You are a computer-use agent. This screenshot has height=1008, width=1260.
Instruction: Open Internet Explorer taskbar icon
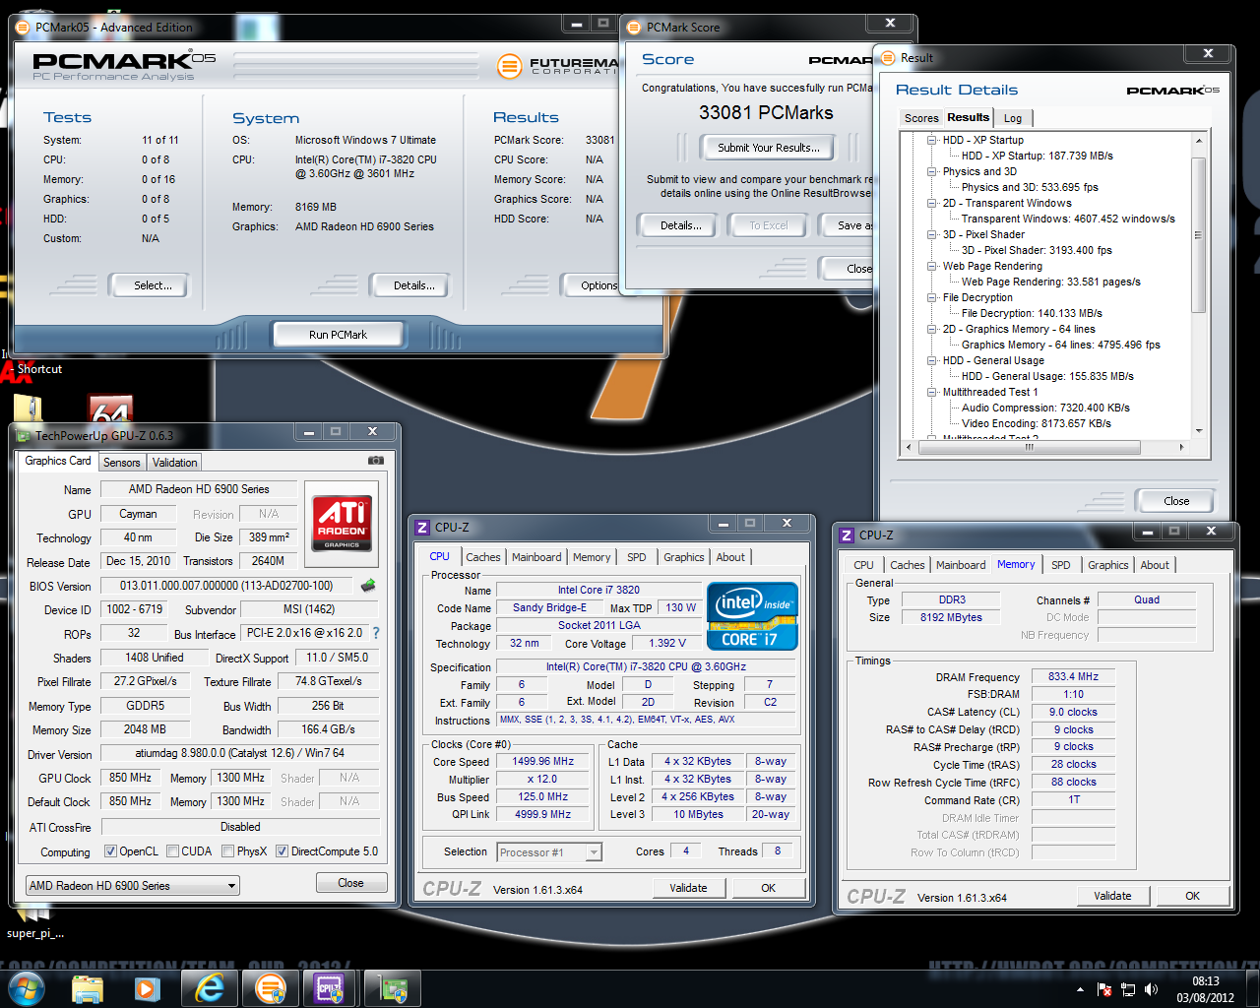[x=210, y=988]
